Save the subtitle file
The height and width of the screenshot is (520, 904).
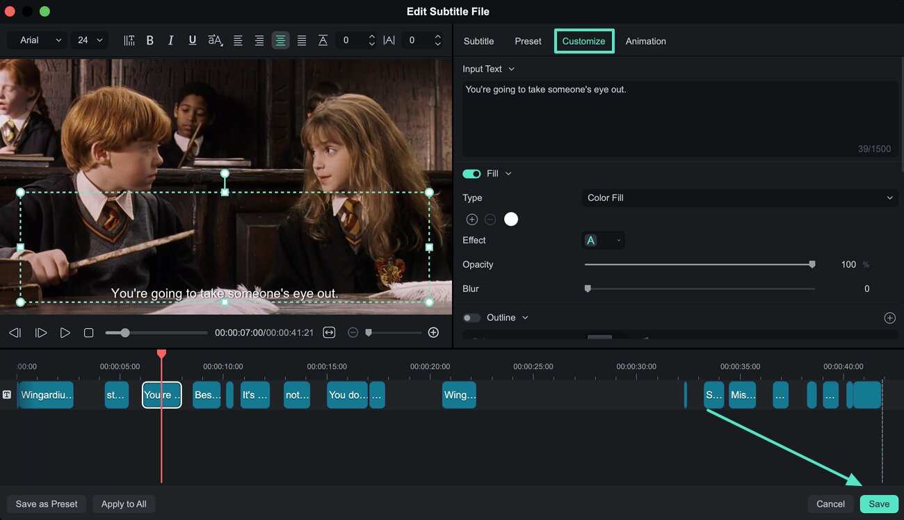click(x=879, y=504)
